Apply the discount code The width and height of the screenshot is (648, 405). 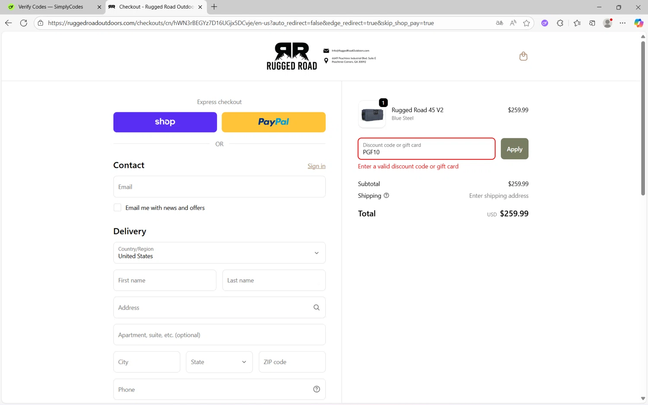point(515,149)
